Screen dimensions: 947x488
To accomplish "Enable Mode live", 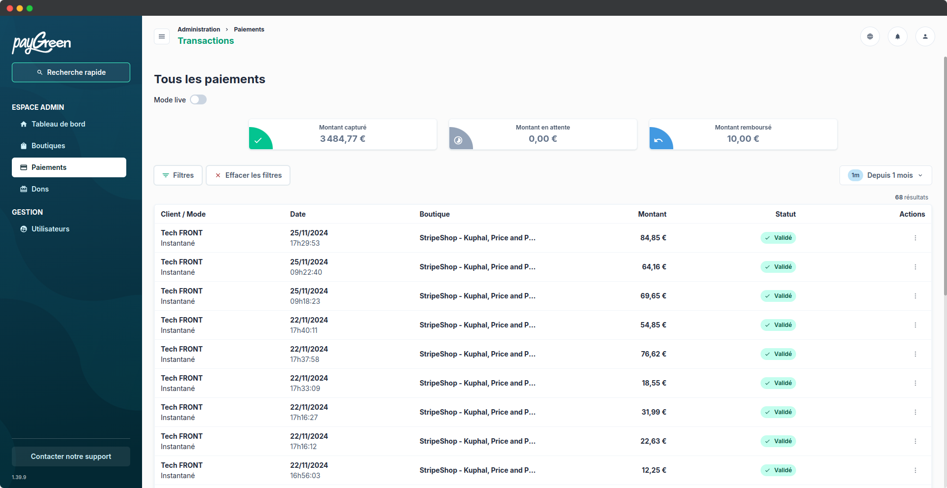I will pyautogui.click(x=198, y=99).
